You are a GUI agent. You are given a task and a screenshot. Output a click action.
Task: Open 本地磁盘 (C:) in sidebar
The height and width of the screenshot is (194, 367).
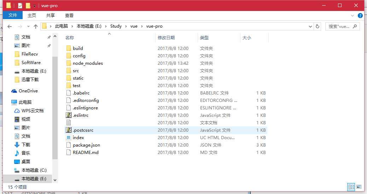pos(30,170)
